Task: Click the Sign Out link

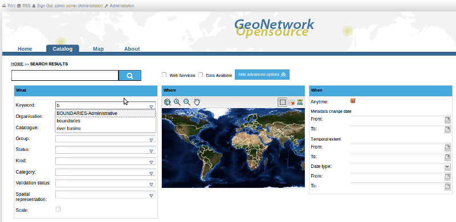Action: (x=45, y=6)
